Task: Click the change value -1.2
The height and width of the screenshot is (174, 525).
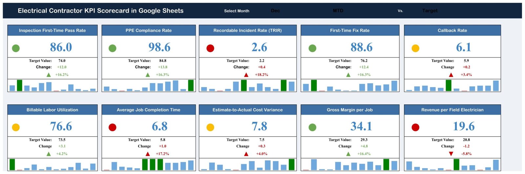Action: pyautogui.click(x=466, y=146)
